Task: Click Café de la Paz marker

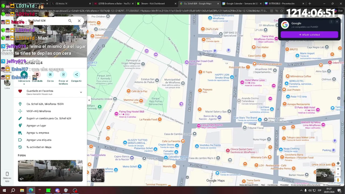Action: (129, 91)
